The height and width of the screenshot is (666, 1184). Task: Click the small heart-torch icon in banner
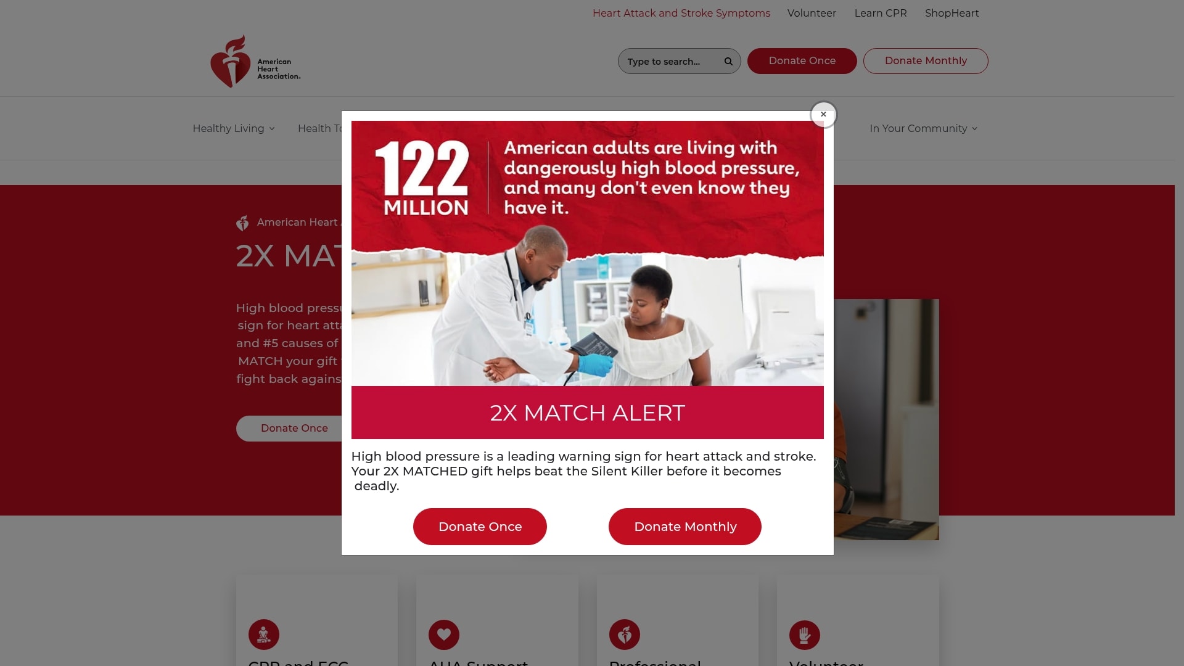pyautogui.click(x=242, y=223)
